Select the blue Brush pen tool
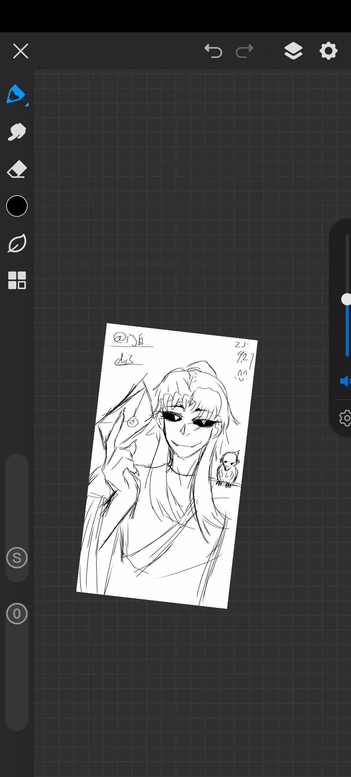 pyautogui.click(x=16, y=94)
